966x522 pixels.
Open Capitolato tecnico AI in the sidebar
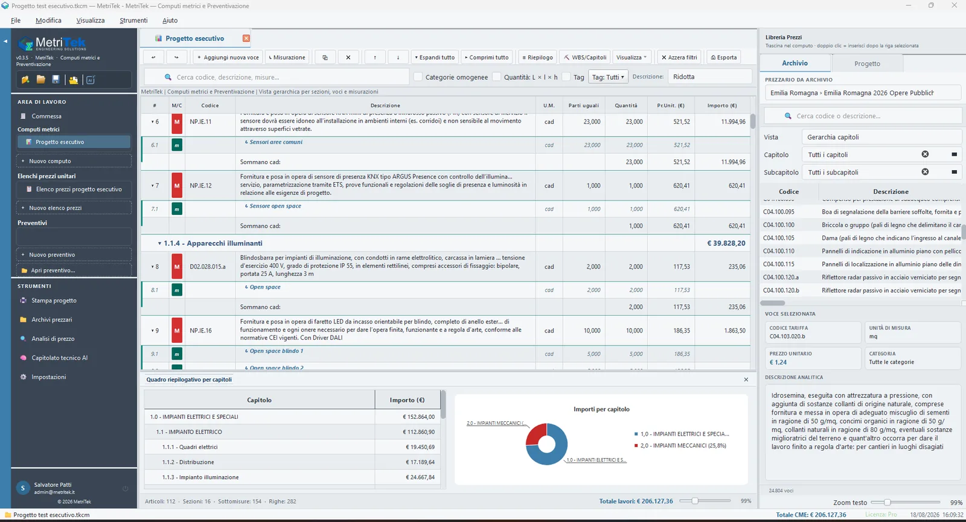click(x=59, y=358)
